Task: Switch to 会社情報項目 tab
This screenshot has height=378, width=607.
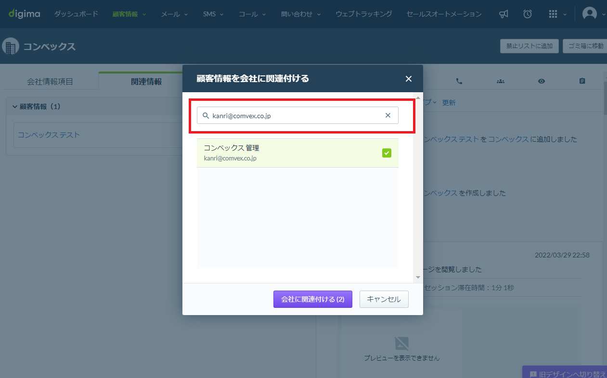Action: pyautogui.click(x=50, y=81)
